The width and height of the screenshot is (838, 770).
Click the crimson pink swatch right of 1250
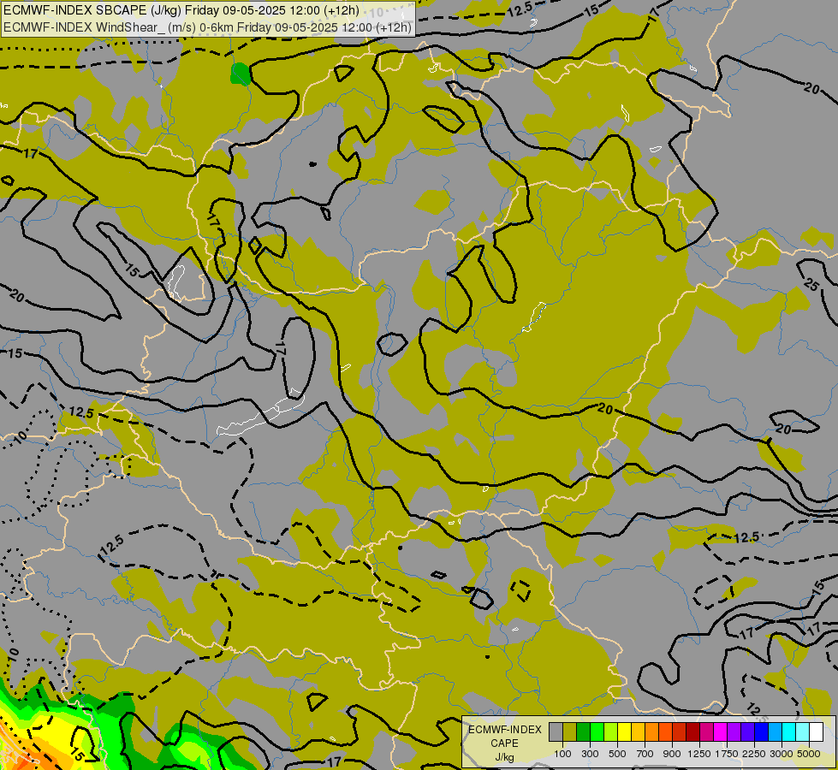pyautogui.click(x=706, y=732)
